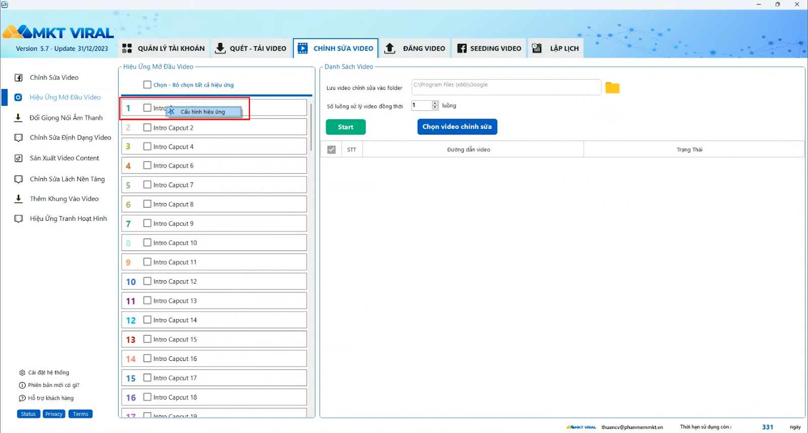
Task: Open Cài đặt hệ thống gear icon
Action: pos(22,373)
